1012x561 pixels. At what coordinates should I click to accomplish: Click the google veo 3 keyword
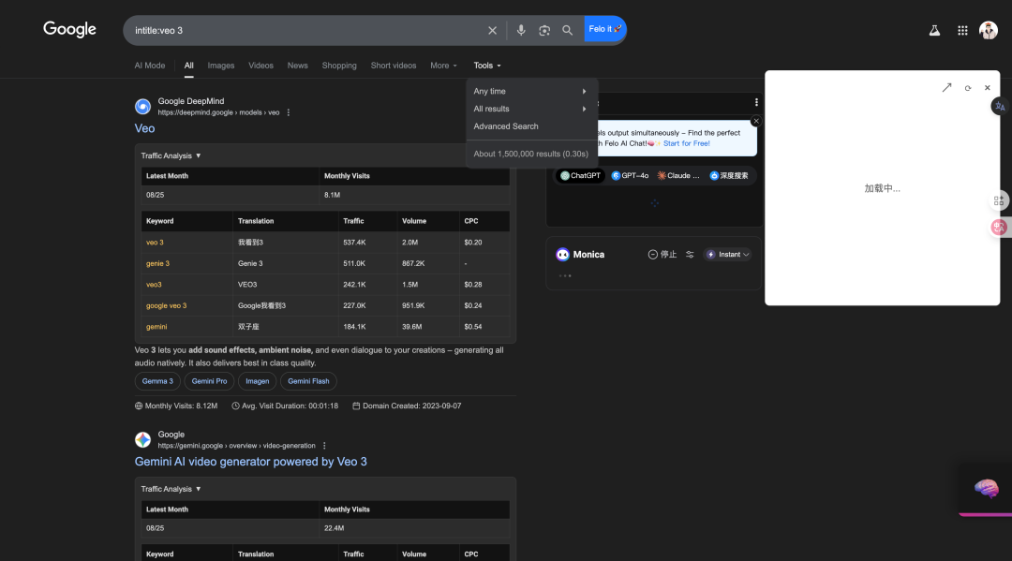[x=167, y=305]
